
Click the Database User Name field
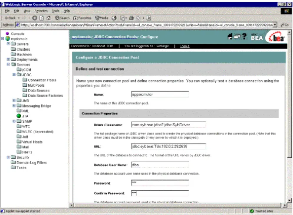tap(160, 165)
